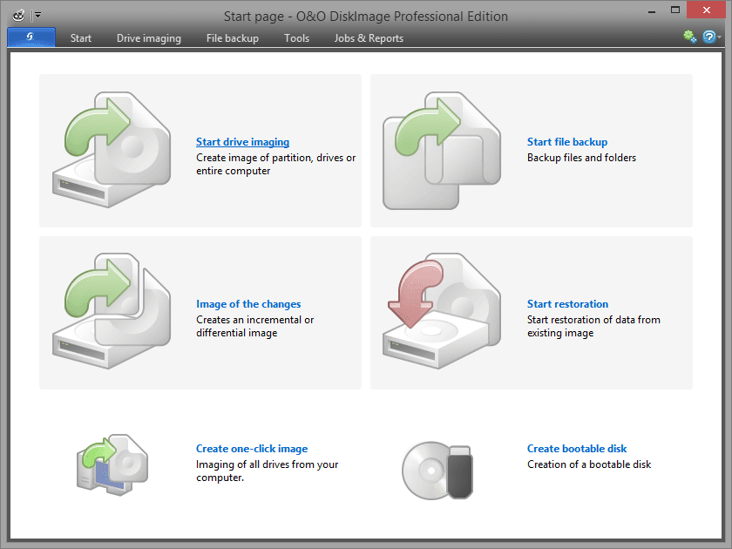
Task: Click the restoration red arrow drive icon
Action: coord(442,311)
